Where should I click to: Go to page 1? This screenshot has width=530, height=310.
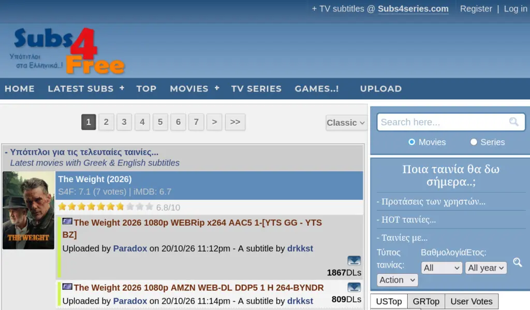tap(89, 122)
